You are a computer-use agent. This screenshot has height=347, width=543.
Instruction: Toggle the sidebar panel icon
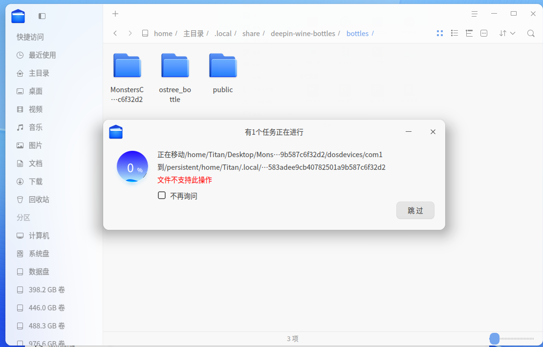click(42, 16)
